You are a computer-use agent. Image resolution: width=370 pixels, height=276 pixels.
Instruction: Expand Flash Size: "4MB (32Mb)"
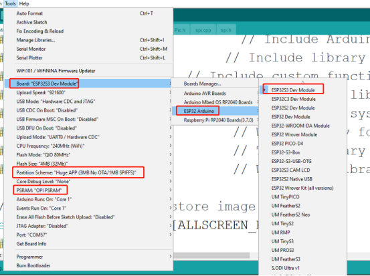coord(88,164)
